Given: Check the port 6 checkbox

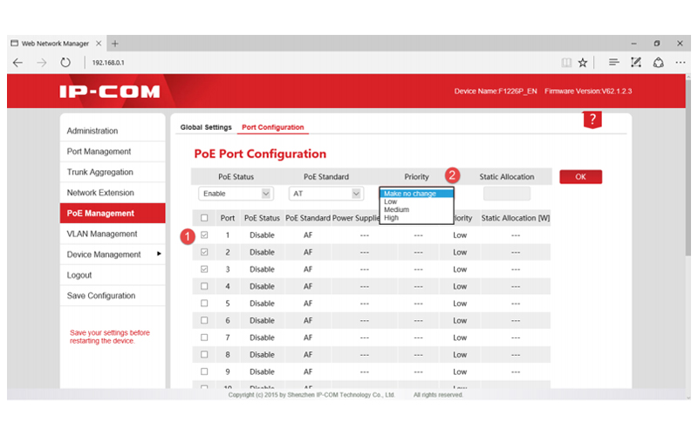Looking at the screenshot, I should click(204, 320).
